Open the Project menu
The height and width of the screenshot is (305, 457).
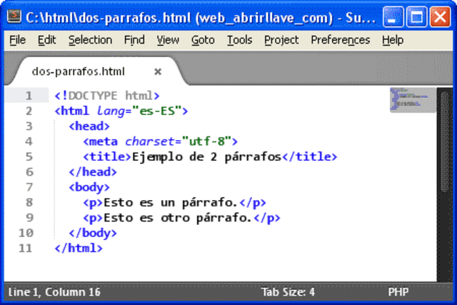[281, 40]
